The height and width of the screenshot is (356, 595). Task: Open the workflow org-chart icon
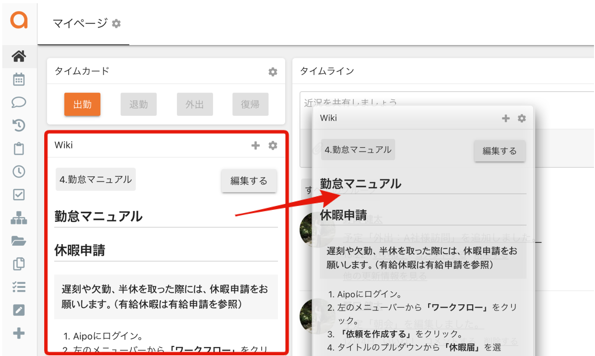tap(19, 218)
